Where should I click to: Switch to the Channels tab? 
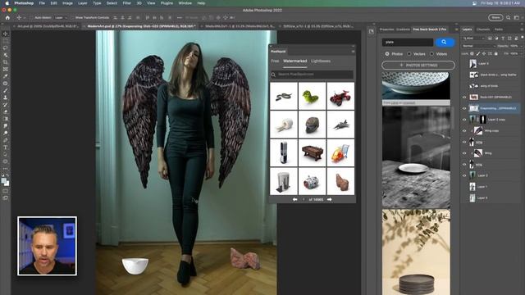point(483,29)
